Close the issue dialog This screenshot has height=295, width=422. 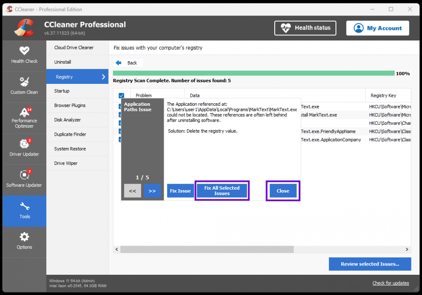[x=283, y=191]
